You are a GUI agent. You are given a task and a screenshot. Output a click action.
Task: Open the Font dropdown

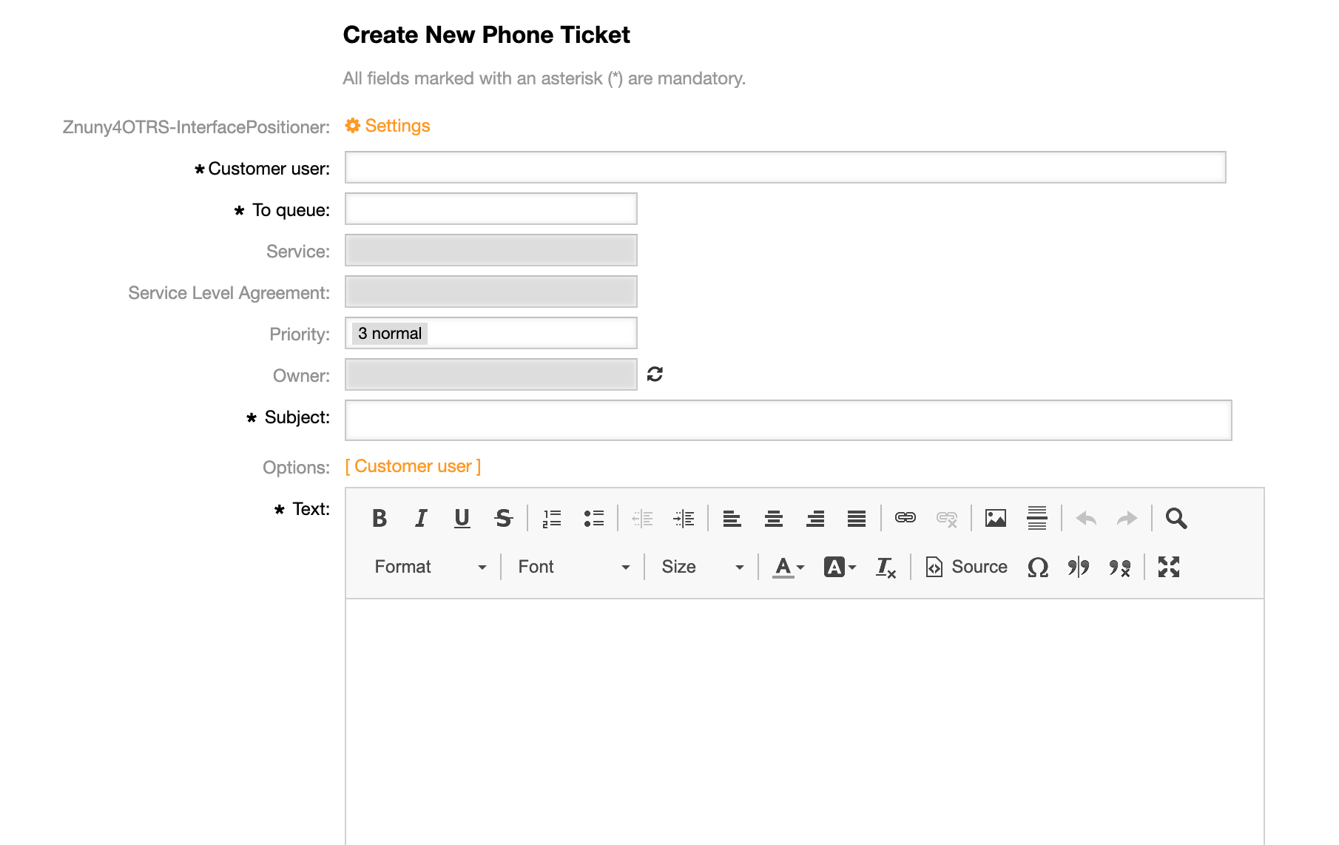point(573,567)
